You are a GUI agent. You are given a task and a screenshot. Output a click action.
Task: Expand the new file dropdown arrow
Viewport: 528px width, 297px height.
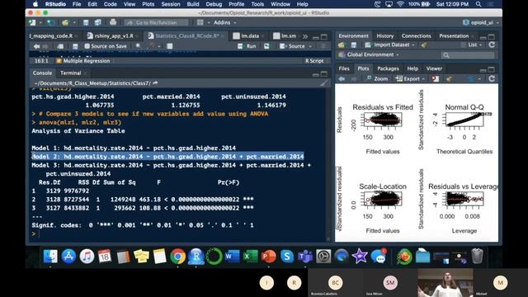(40, 22)
